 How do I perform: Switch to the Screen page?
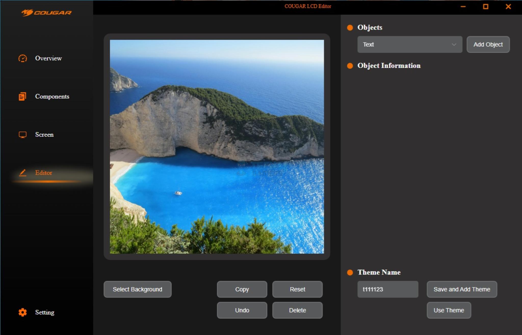click(x=44, y=135)
